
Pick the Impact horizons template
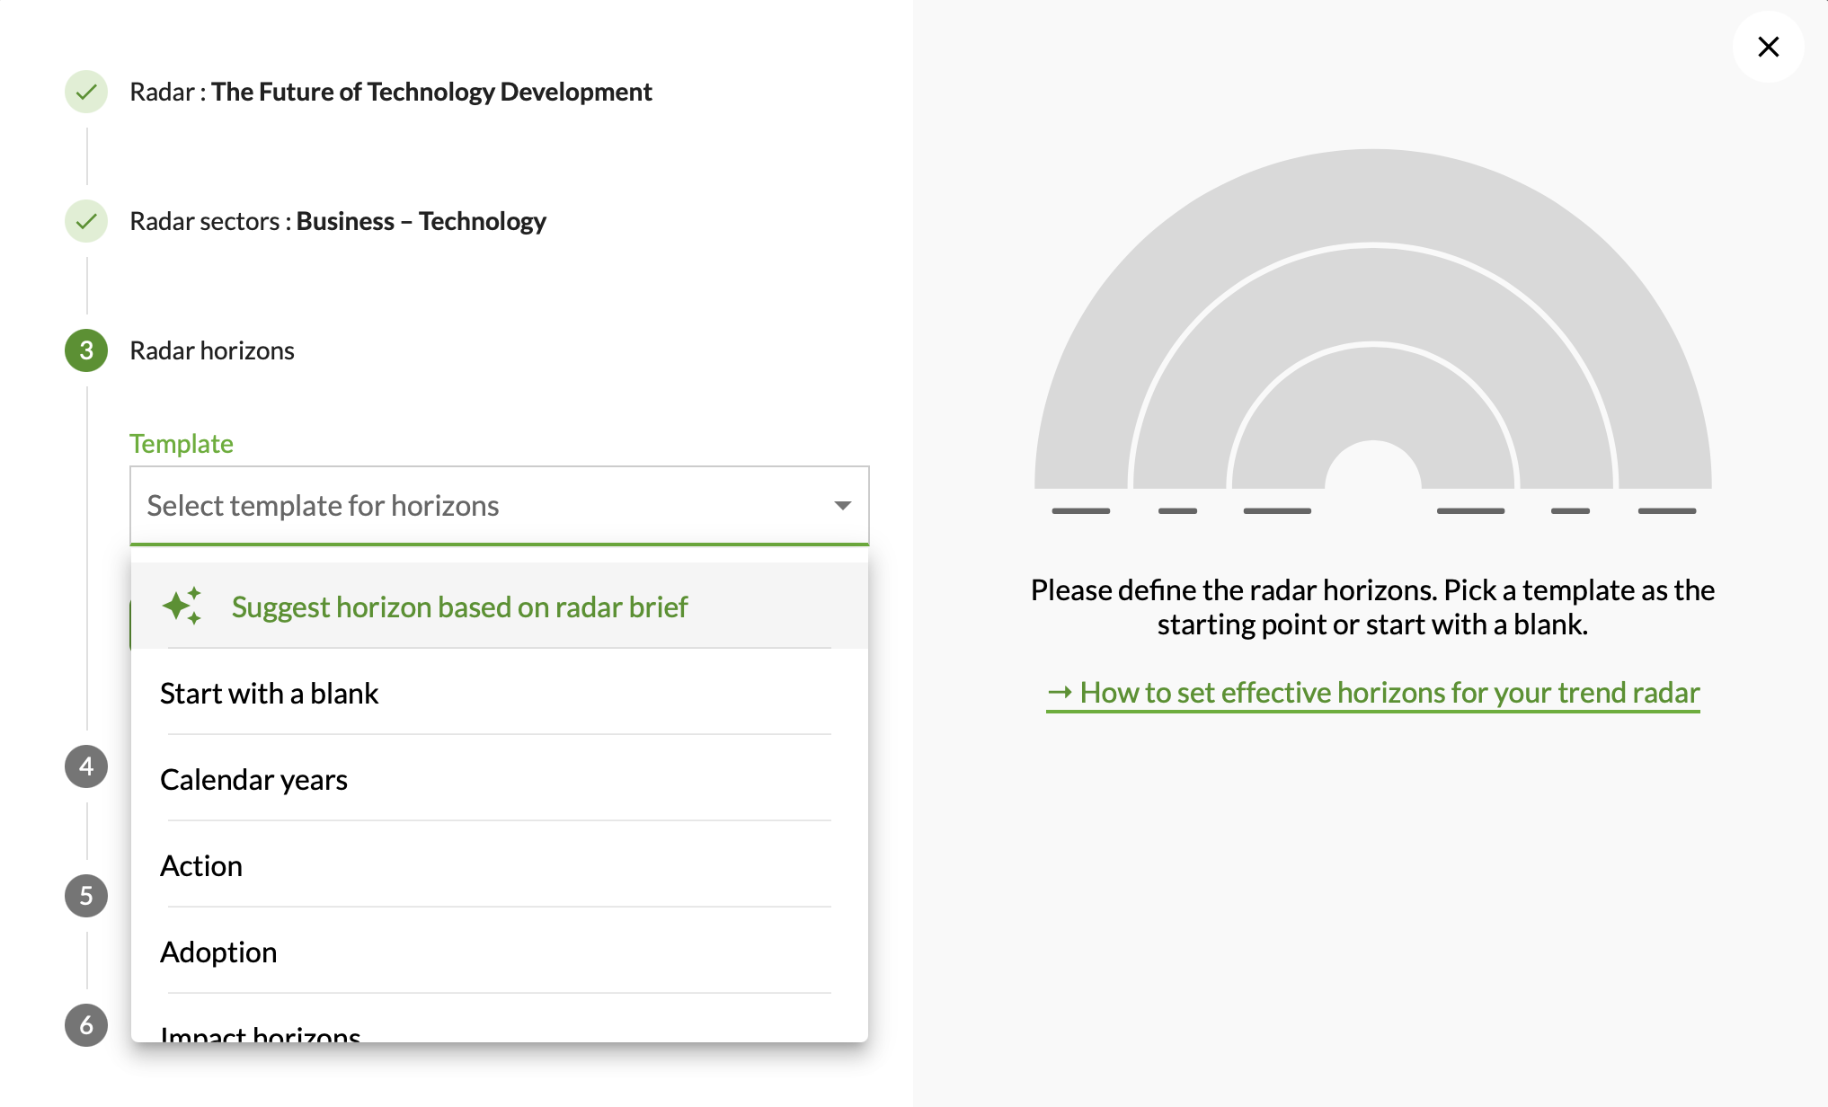click(261, 1033)
